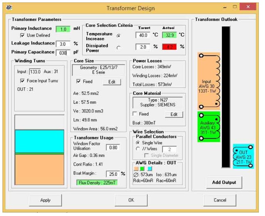
Task: Choose the Single Wire radio option
Action: pyautogui.click(x=137, y=143)
